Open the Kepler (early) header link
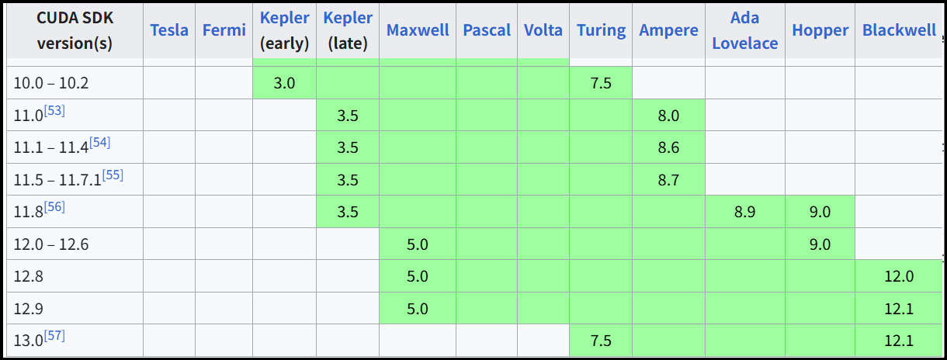Screen dimensions: 947x360 coord(285,18)
